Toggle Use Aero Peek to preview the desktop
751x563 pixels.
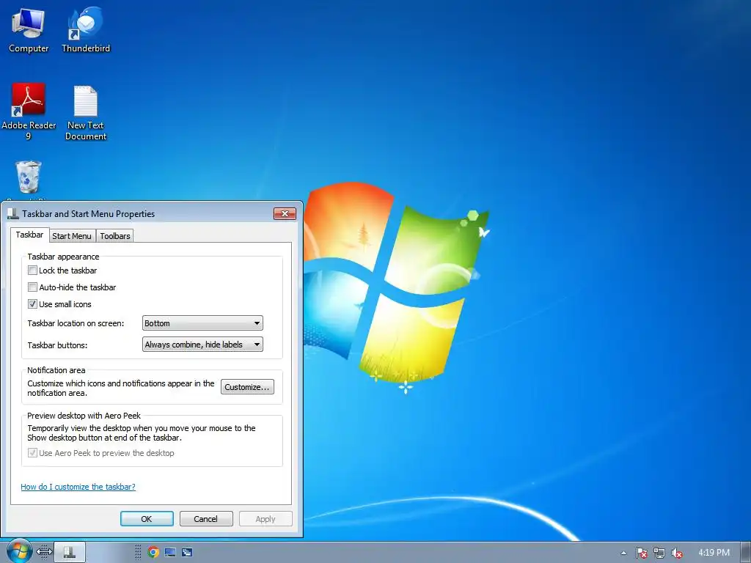[32, 452]
